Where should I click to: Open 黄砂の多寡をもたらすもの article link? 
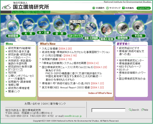click(60, 80)
